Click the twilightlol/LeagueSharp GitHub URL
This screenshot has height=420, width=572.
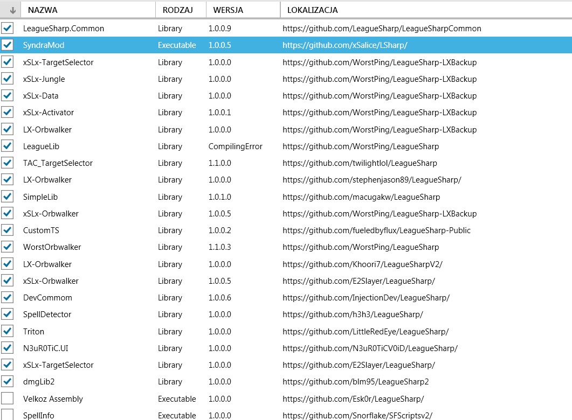360,163
